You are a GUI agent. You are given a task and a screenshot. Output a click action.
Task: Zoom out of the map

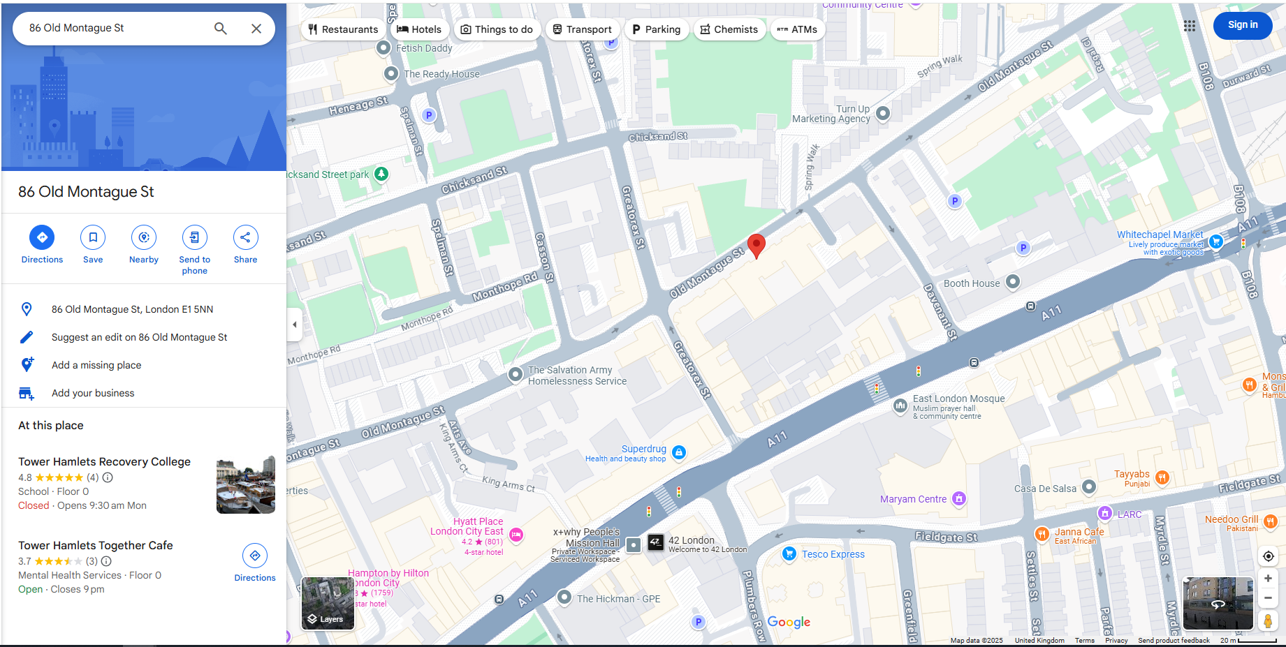(x=1268, y=598)
